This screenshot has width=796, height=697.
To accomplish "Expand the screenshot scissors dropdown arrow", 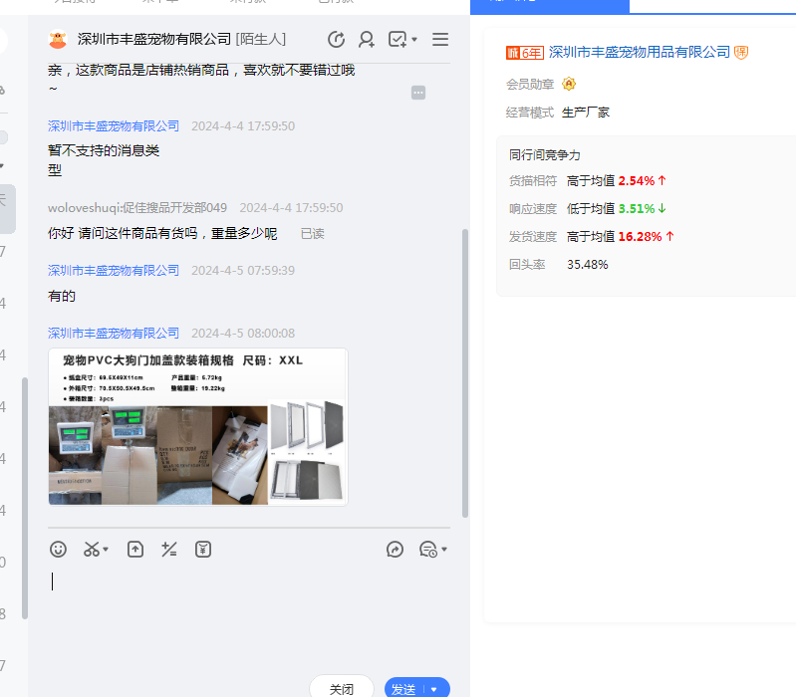I will click(x=107, y=550).
